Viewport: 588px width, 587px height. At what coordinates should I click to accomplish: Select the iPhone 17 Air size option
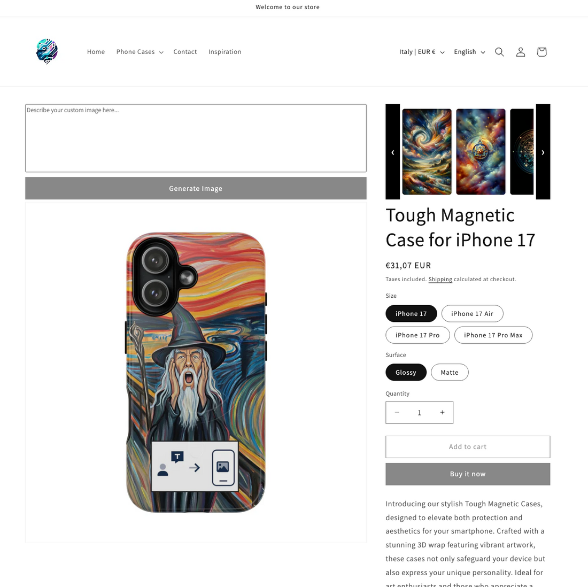tap(472, 314)
